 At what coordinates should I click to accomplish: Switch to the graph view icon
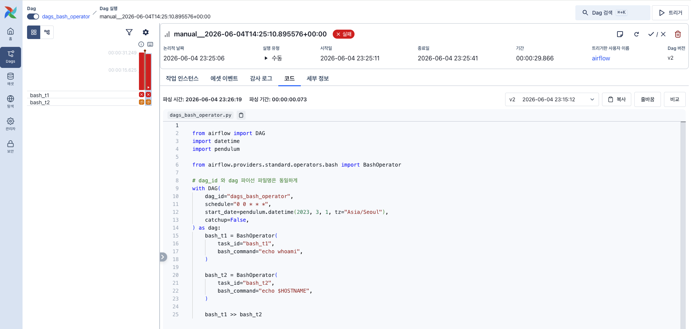[x=47, y=32]
